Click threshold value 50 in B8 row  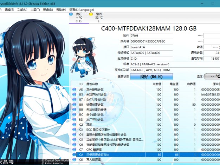click(x=194, y=105)
